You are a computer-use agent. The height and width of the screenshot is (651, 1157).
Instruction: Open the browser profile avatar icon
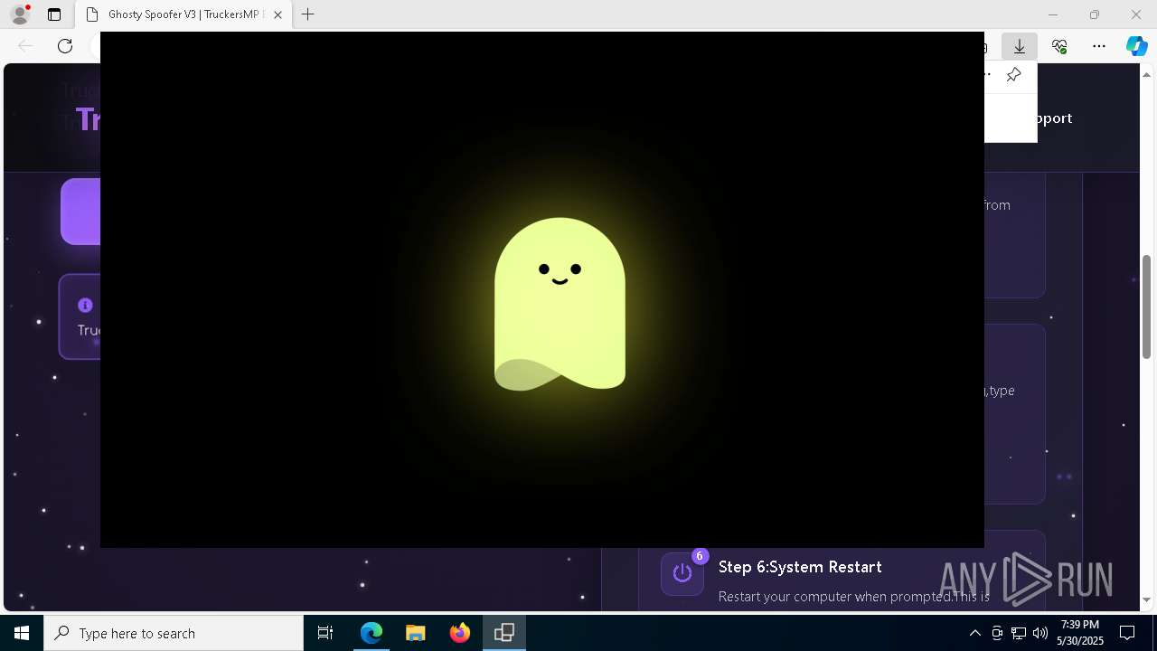click(x=20, y=14)
